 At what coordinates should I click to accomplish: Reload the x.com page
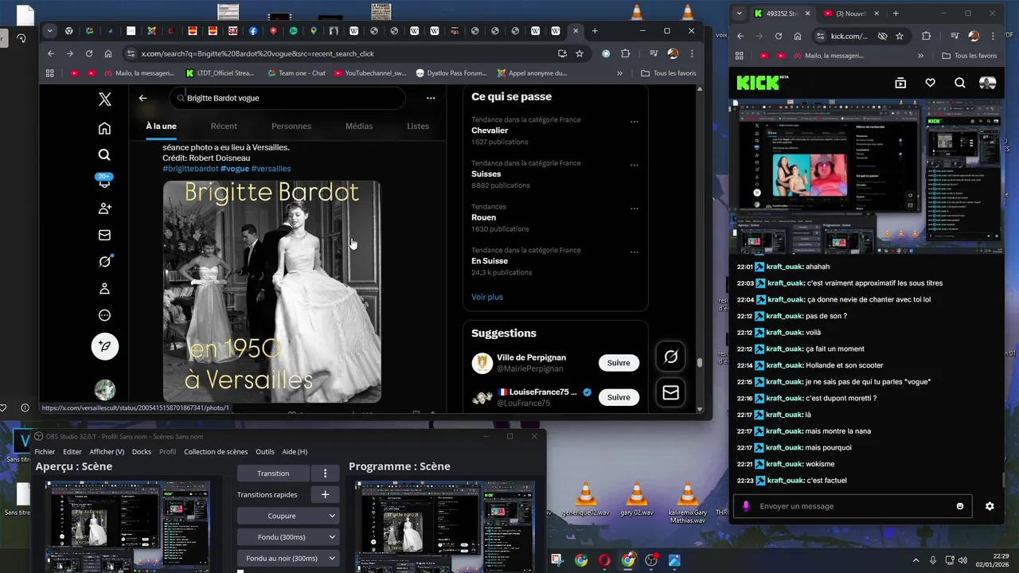(x=89, y=53)
